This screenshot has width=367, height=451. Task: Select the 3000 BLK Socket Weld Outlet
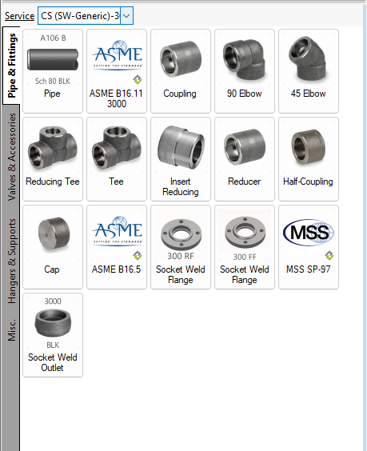pyautogui.click(x=53, y=335)
